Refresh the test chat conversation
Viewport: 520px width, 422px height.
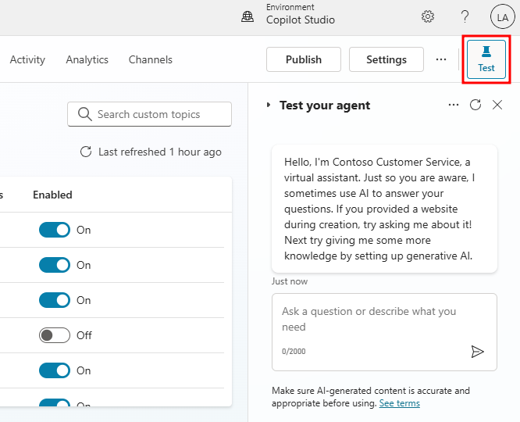coord(475,105)
